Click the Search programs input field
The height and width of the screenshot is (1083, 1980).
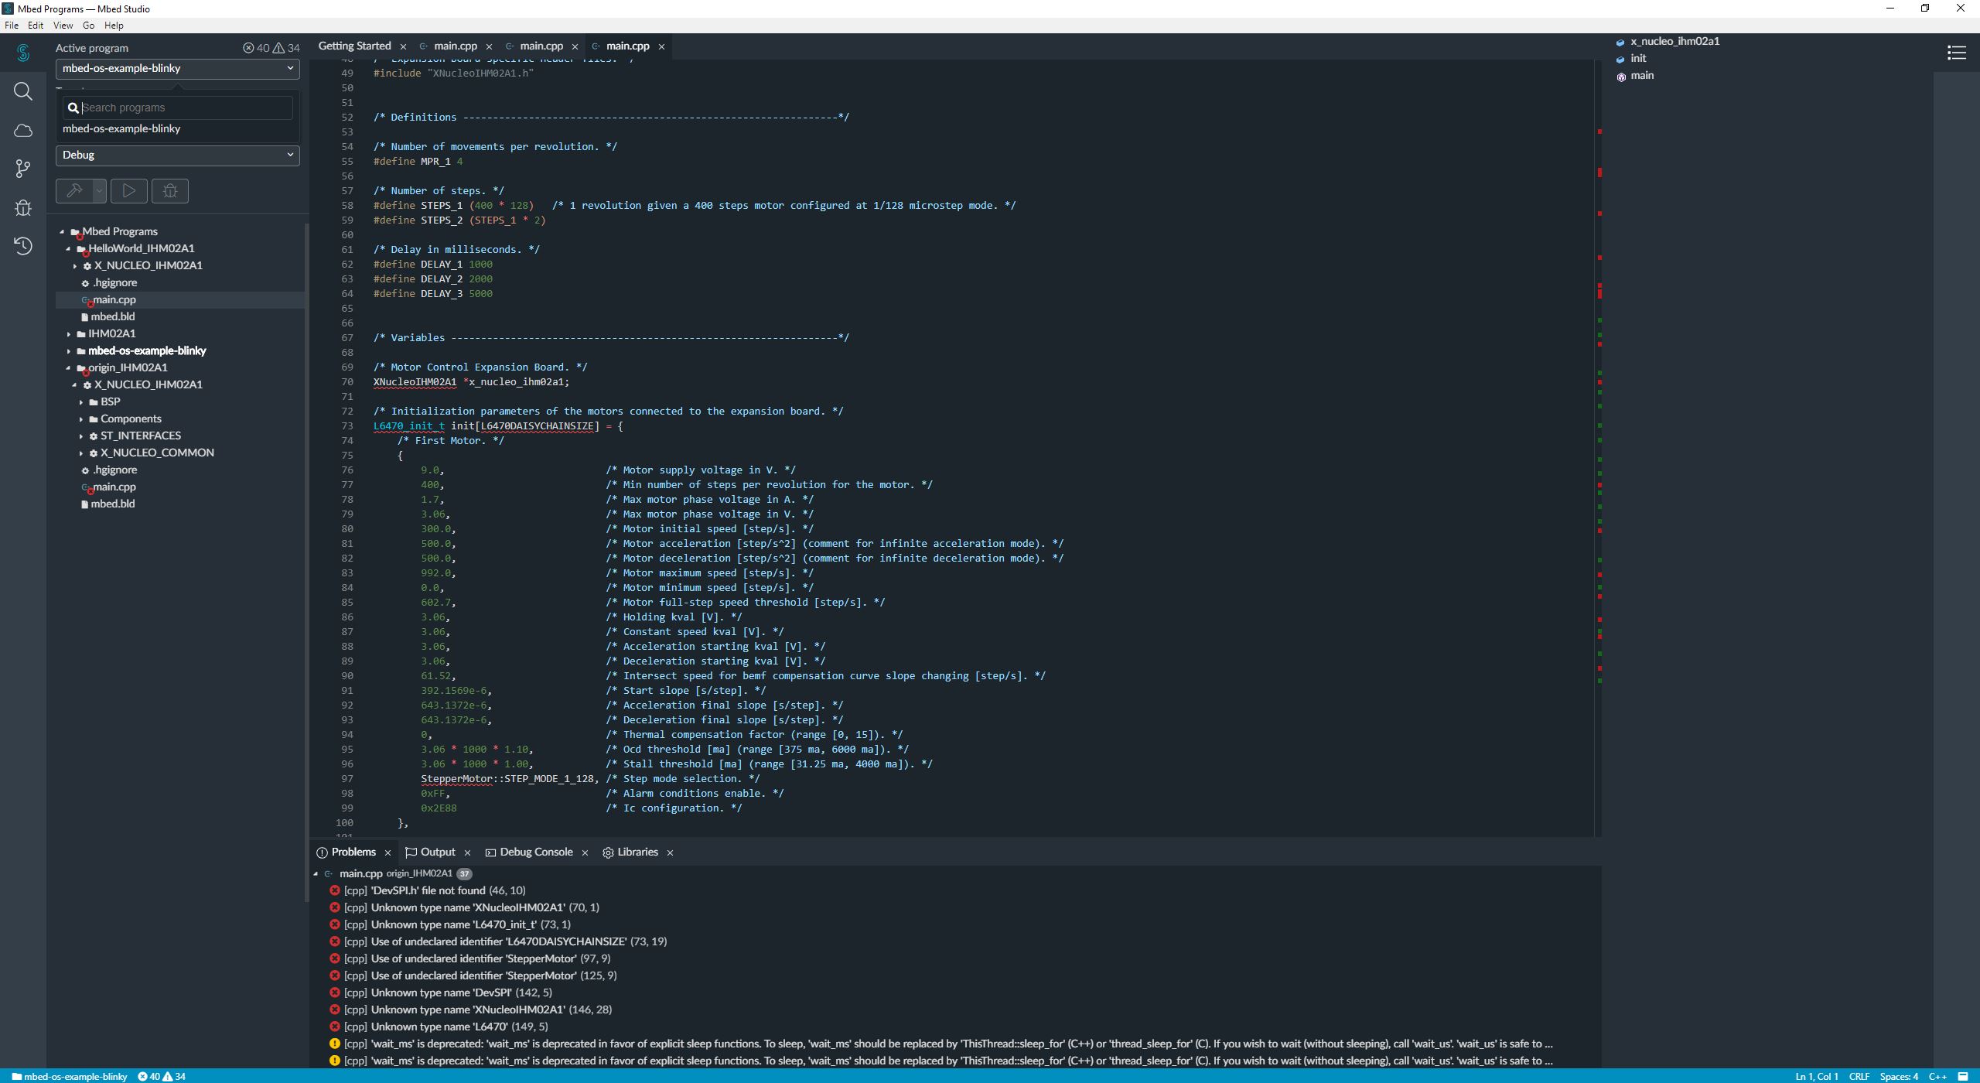186,108
